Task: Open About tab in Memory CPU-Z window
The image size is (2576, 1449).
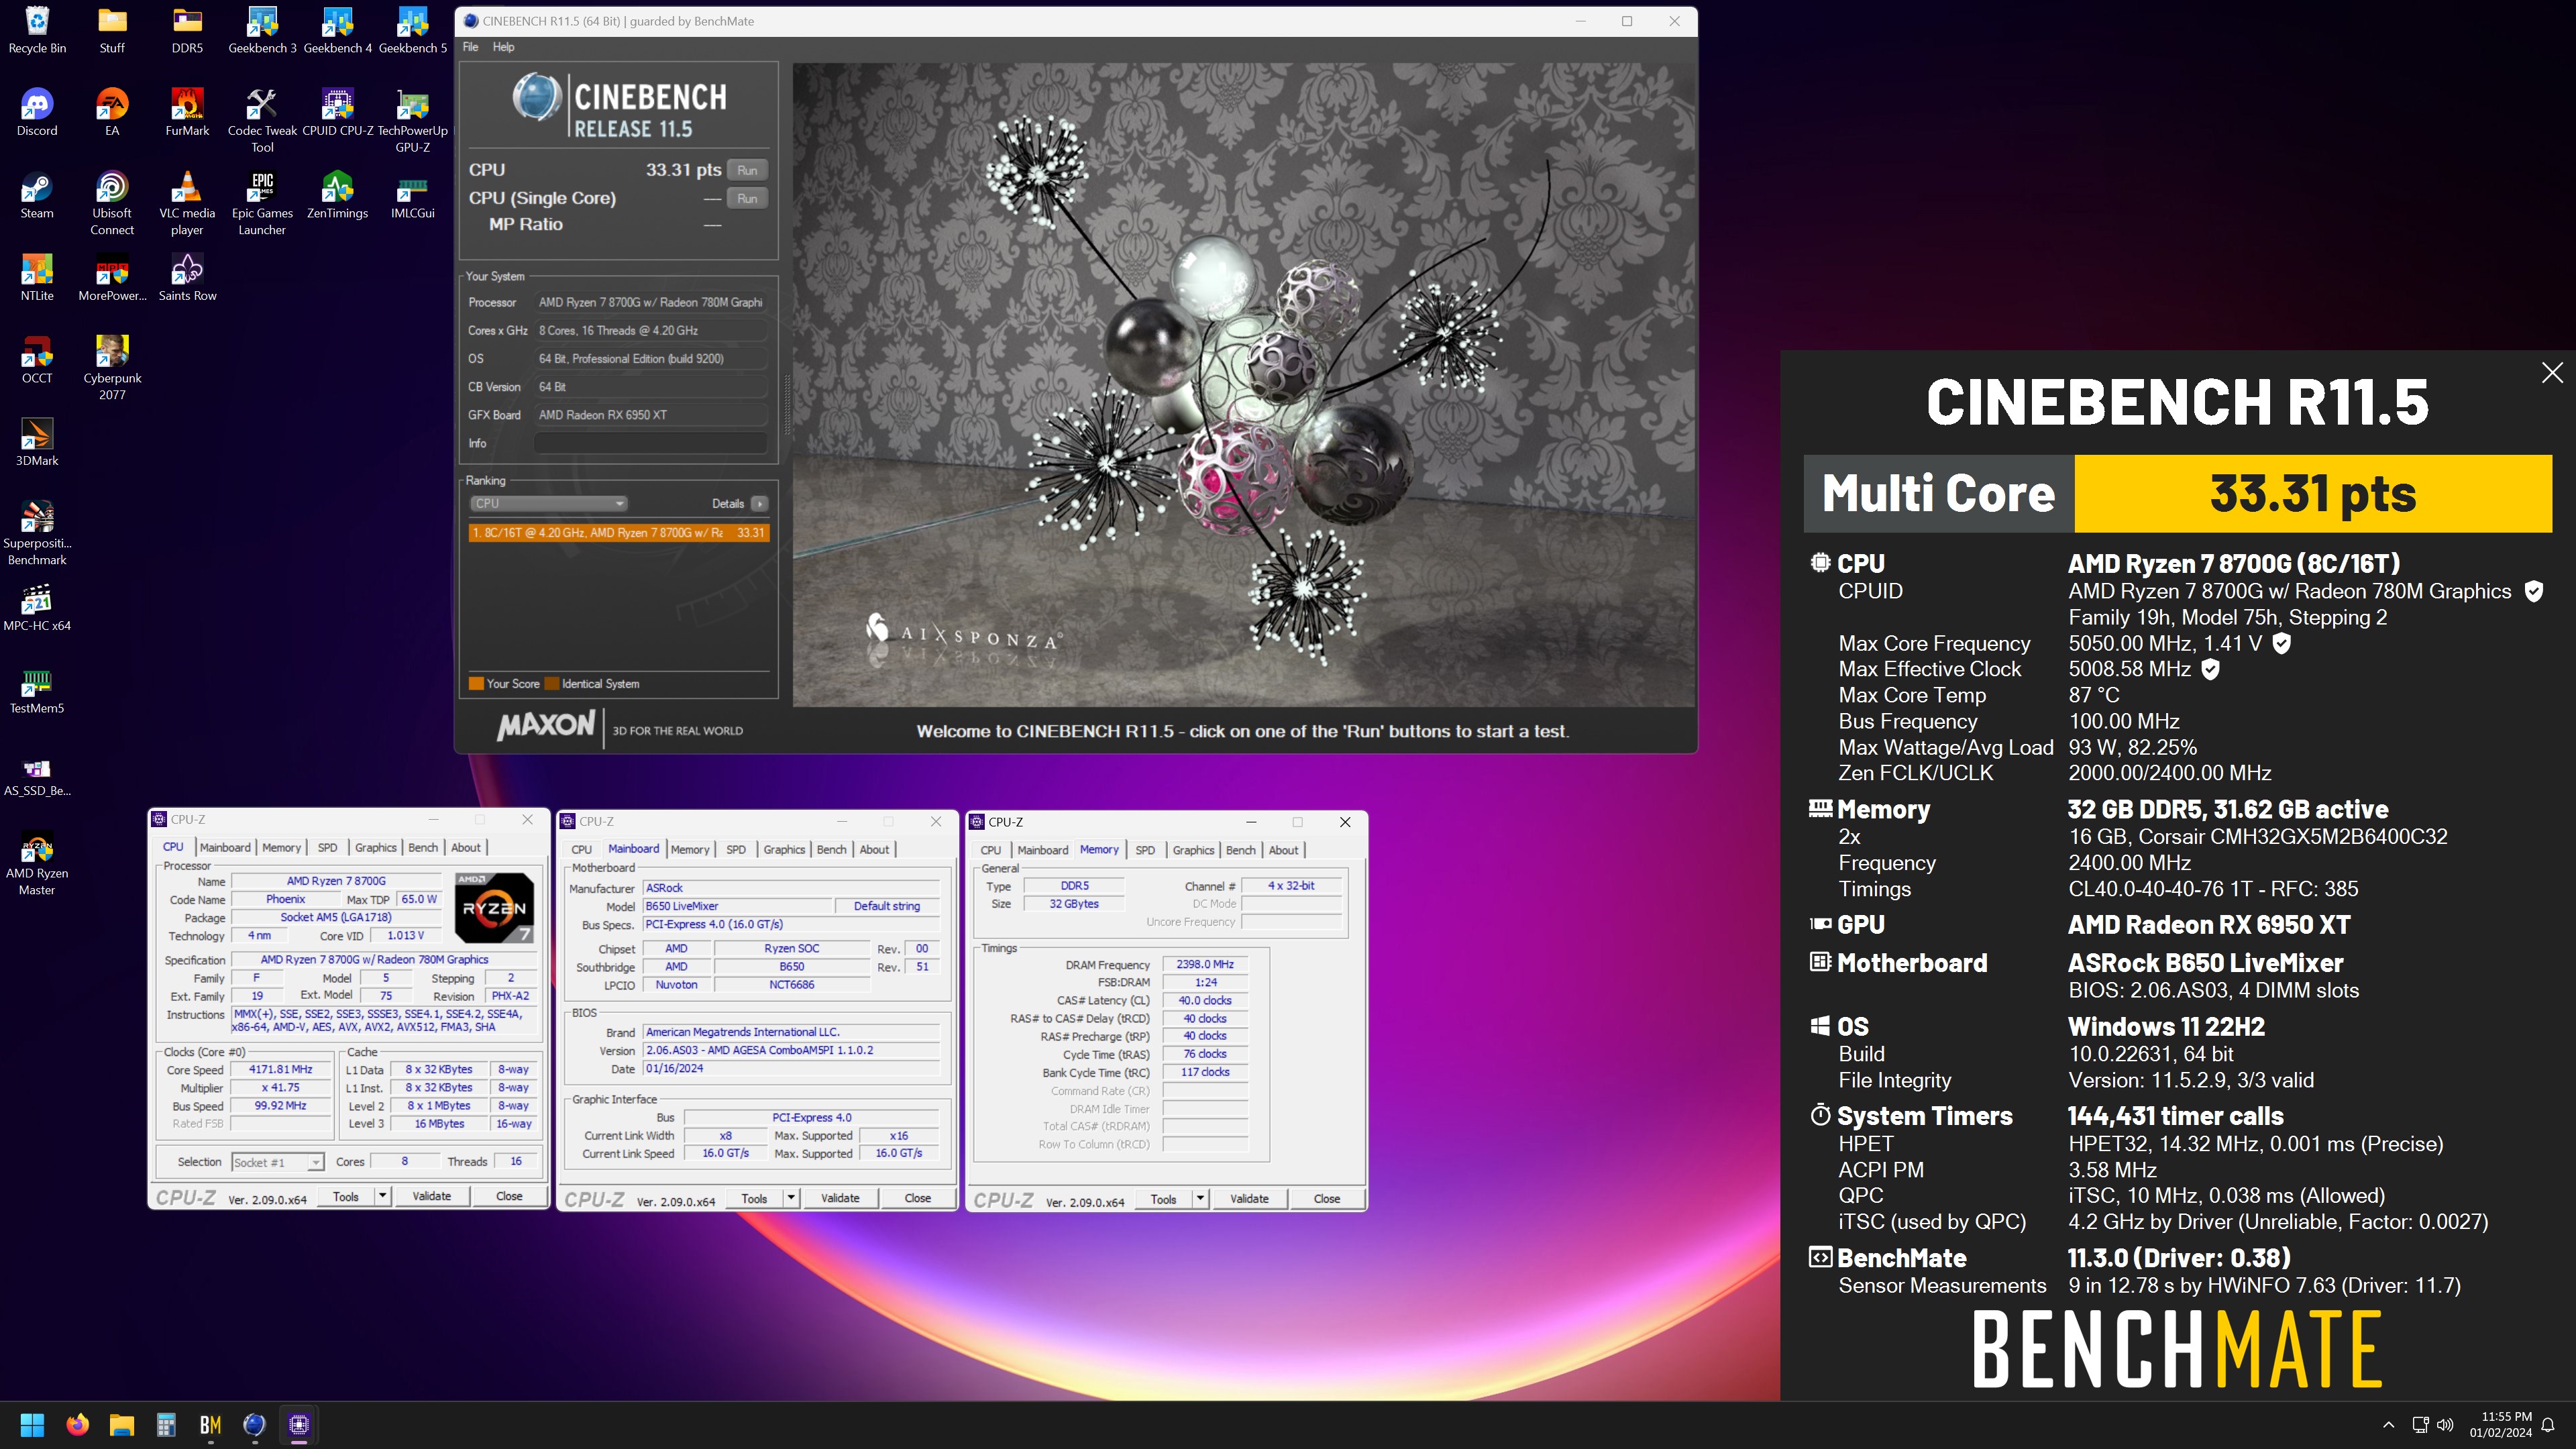Action: [x=1284, y=850]
